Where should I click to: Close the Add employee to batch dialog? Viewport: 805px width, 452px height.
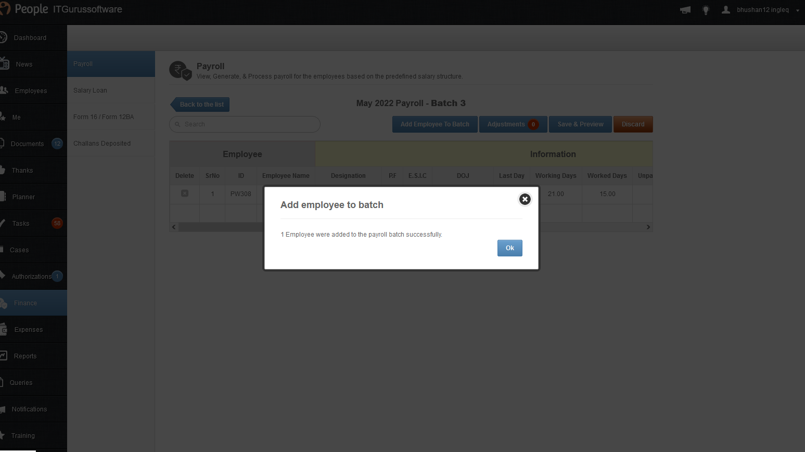click(525, 199)
